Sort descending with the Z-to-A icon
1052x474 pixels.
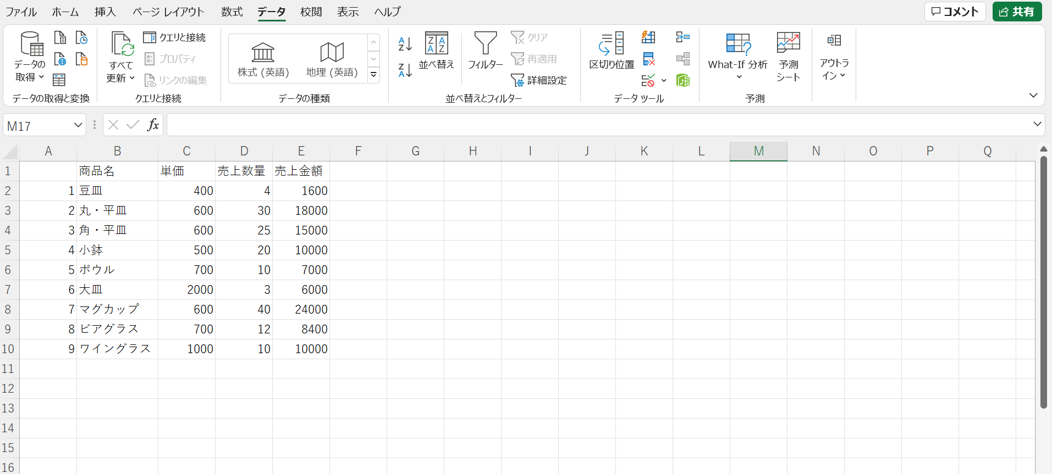[x=405, y=70]
